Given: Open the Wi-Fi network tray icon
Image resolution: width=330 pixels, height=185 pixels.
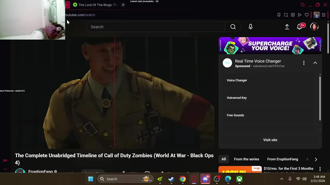Looking at the screenshot, I should pyautogui.click(x=298, y=179).
